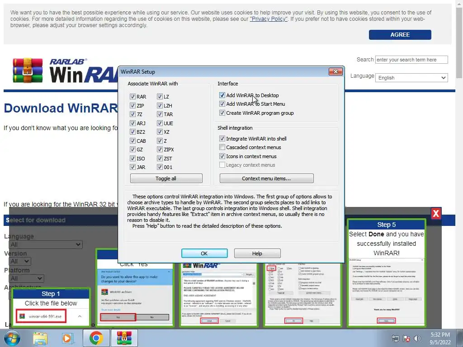The width and height of the screenshot is (463, 347).
Task: Select the WinRAR installer taskbar icon
Action: tap(124, 338)
